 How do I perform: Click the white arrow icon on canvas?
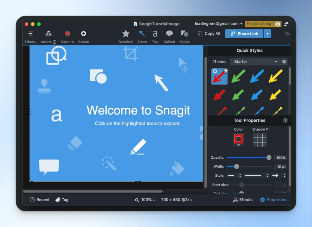coord(161,83)
